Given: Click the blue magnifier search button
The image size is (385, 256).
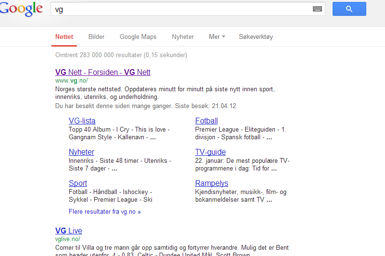Looking at the screenshot, I should [349, 9].
